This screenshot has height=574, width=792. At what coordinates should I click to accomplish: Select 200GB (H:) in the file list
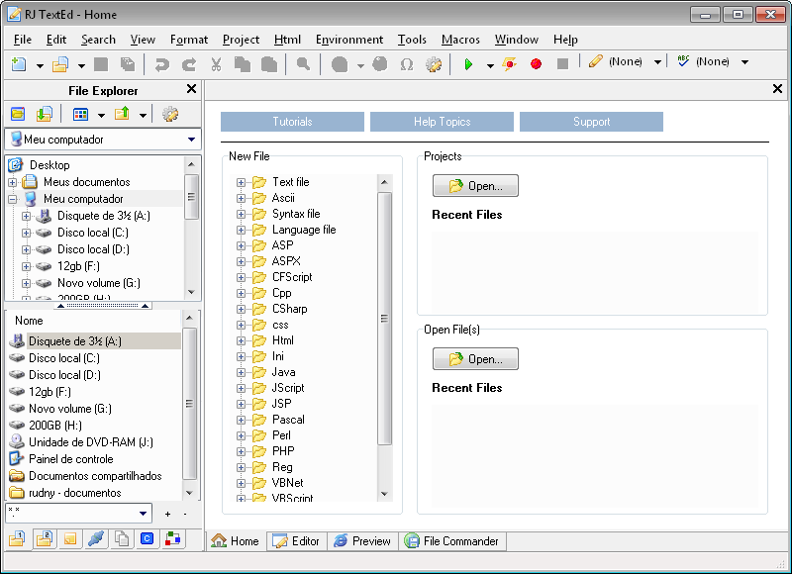pos(55,426)
